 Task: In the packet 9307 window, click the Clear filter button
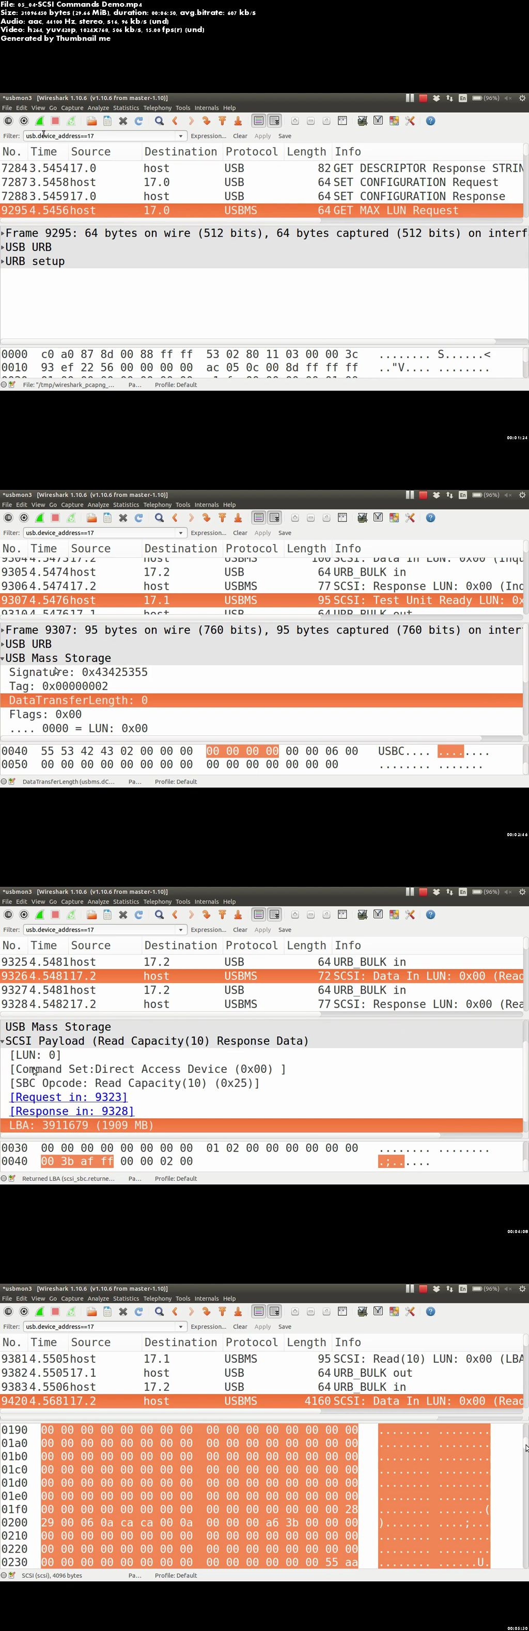[240, 533]
